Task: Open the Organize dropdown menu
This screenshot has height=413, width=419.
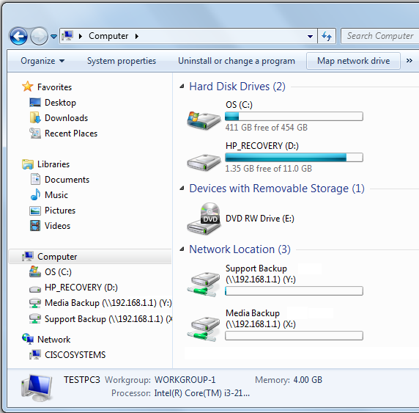Action: click(42, 61)
